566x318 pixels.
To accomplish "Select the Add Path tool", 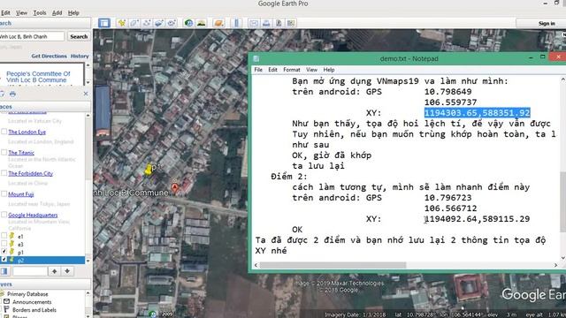I will pos(147,23).
